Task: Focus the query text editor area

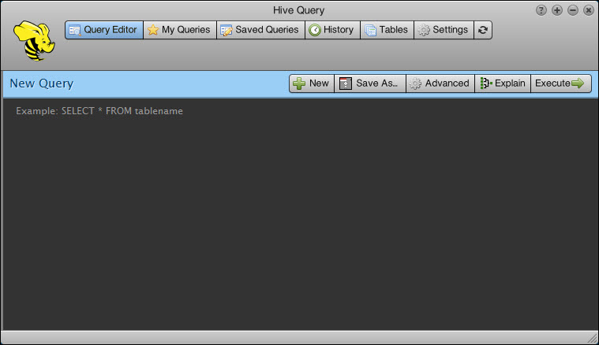Action: point(298,213)
